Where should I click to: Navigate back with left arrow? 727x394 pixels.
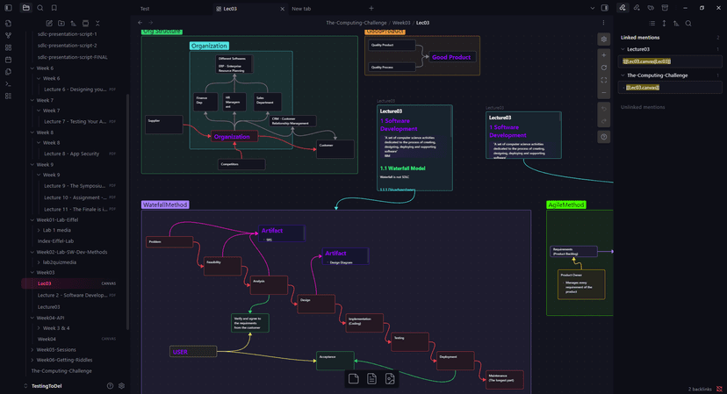coord(140,23)
